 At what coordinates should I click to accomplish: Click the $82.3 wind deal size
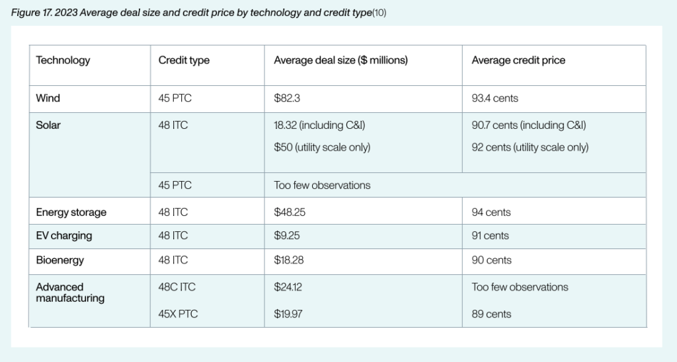(287, 98)
